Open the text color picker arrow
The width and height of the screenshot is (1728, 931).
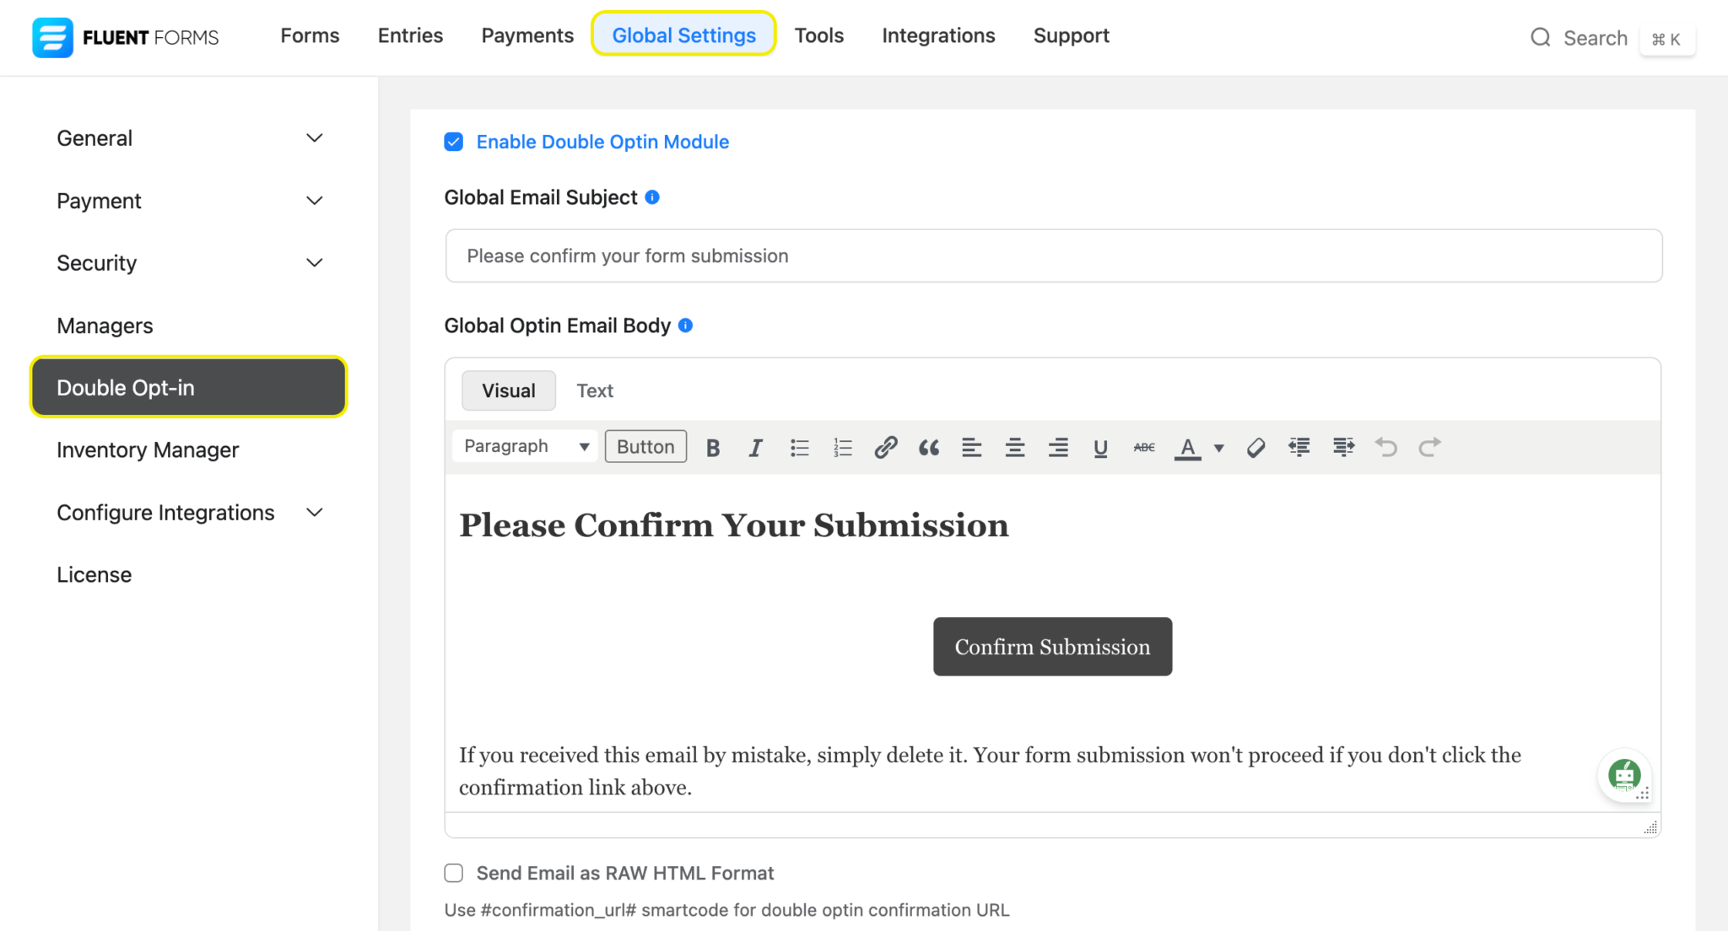[1218, 448]
